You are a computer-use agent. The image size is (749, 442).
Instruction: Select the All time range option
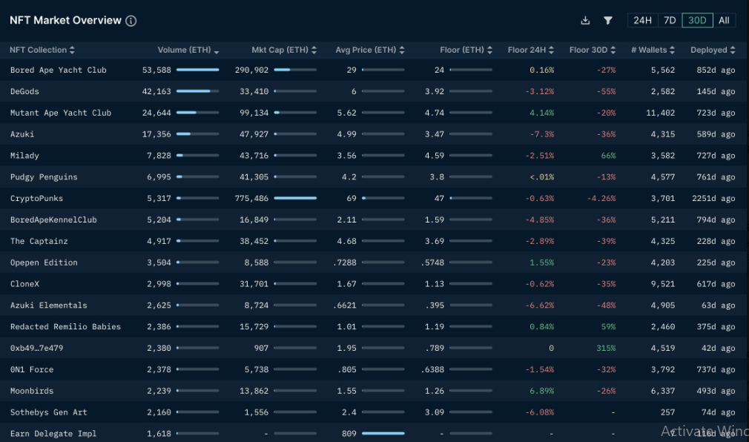(724, 20)
